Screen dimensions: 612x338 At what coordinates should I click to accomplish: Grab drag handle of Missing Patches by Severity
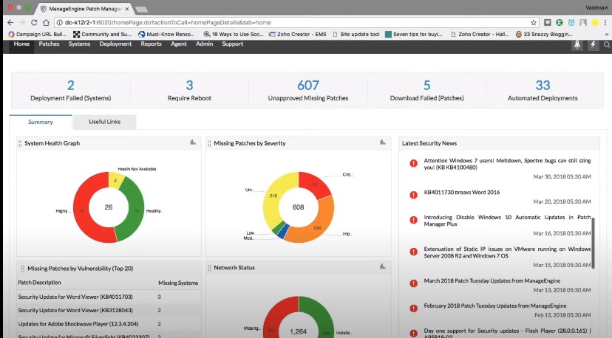[210, 143]
